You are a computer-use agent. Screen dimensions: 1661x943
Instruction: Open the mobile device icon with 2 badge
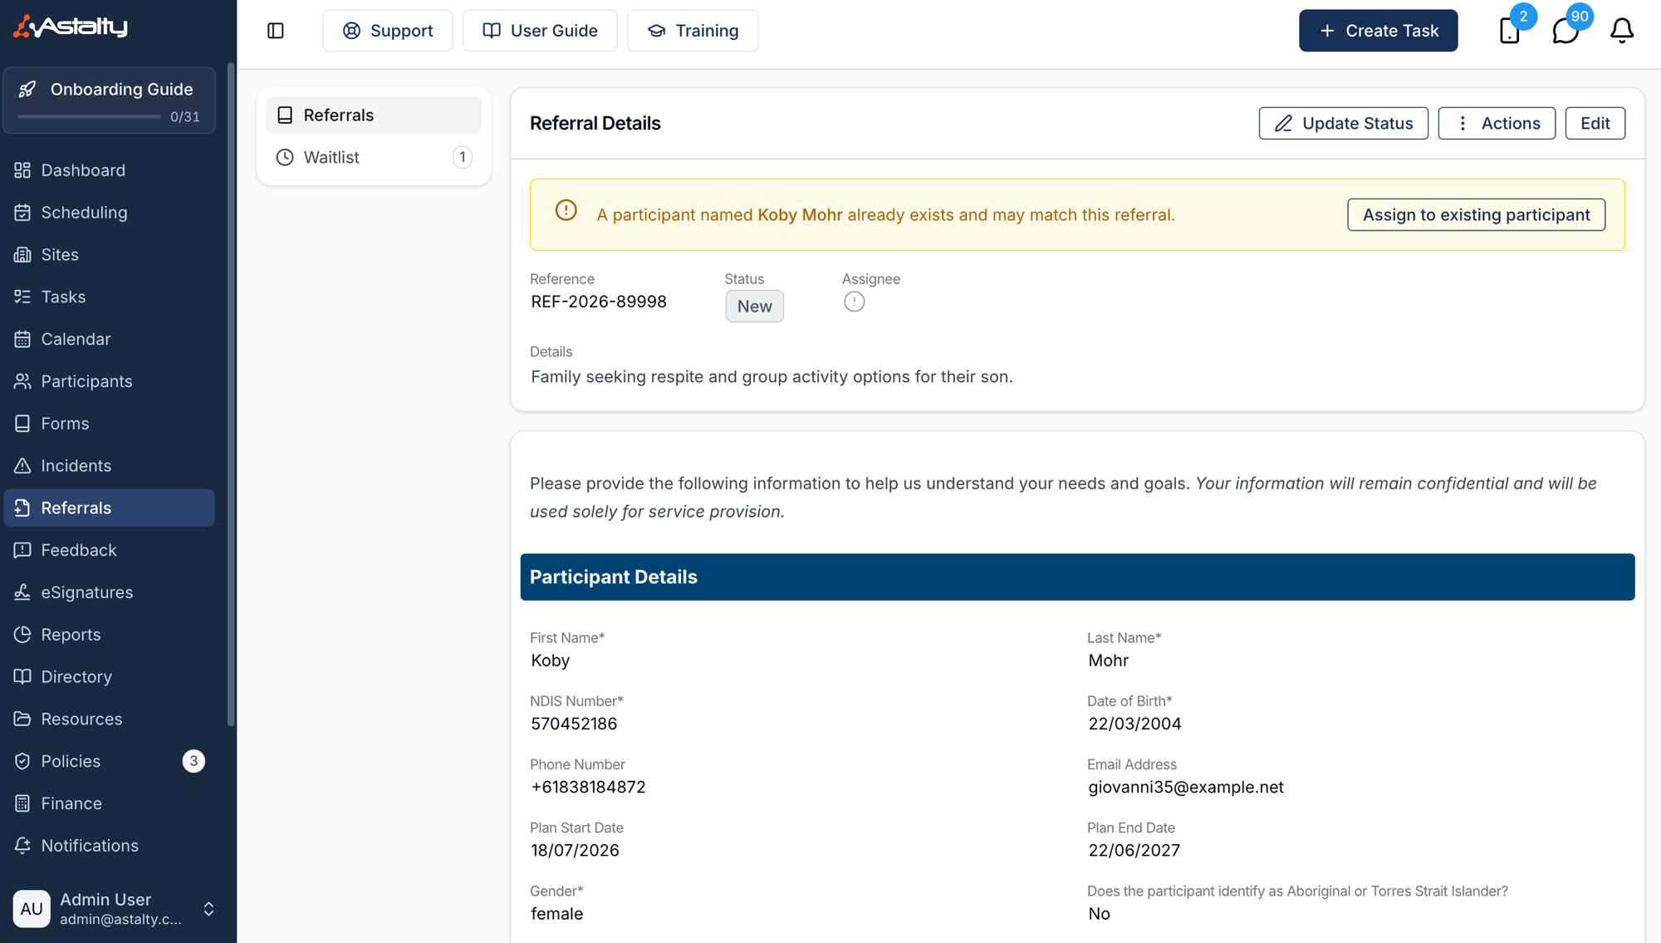[x=1509, y=31]
